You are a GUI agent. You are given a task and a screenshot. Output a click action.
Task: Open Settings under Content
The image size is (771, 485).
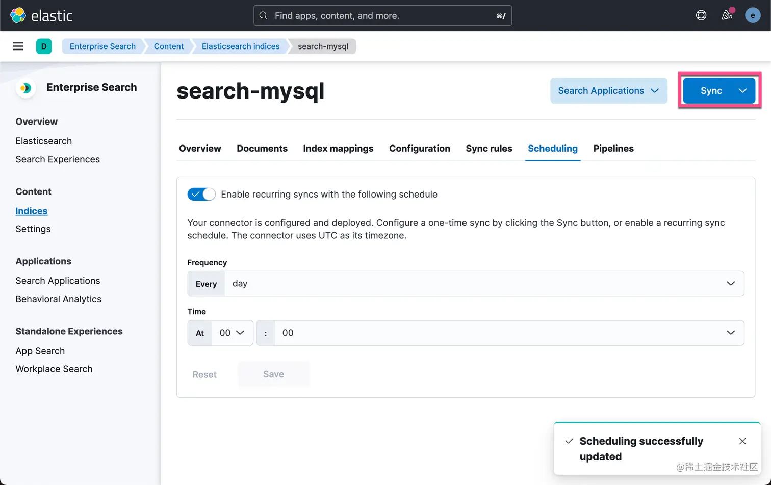point(33,229)
